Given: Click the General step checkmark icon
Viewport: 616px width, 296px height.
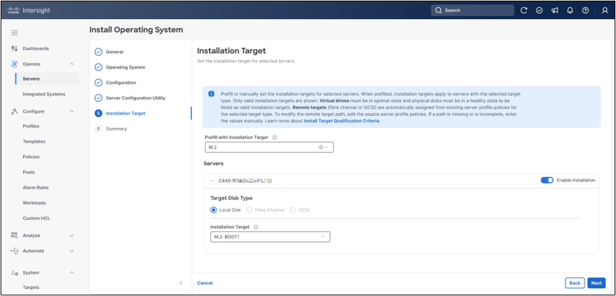Looking at the screenshot, I should point(99,52).
